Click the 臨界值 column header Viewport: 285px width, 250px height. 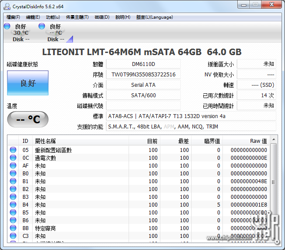click(207, 141)
